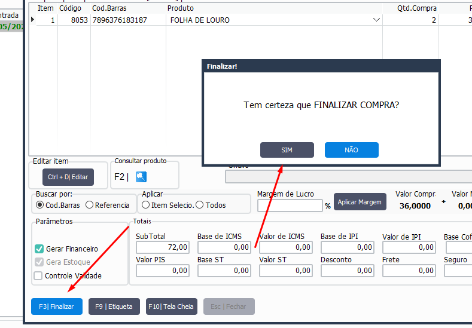Enable Controle Validade checkbox
This screenshot has height=328, width=472.
(x=38, y=275)
